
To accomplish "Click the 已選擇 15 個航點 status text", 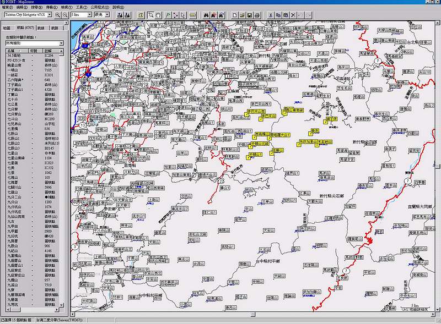I will (16, 320).
